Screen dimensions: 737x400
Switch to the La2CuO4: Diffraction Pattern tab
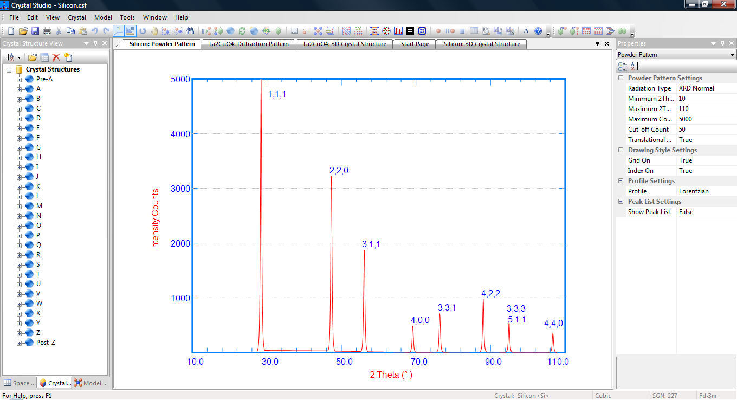(x=248, y=44)
